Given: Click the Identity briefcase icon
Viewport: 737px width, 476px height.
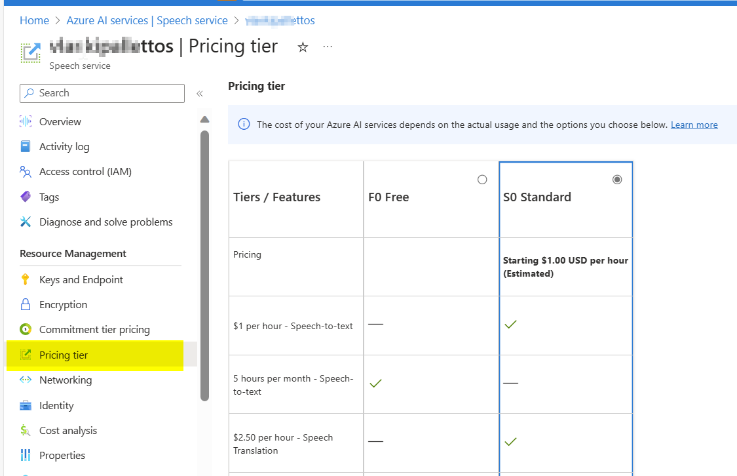Looking at the screenshot, I should pos(26,405).
